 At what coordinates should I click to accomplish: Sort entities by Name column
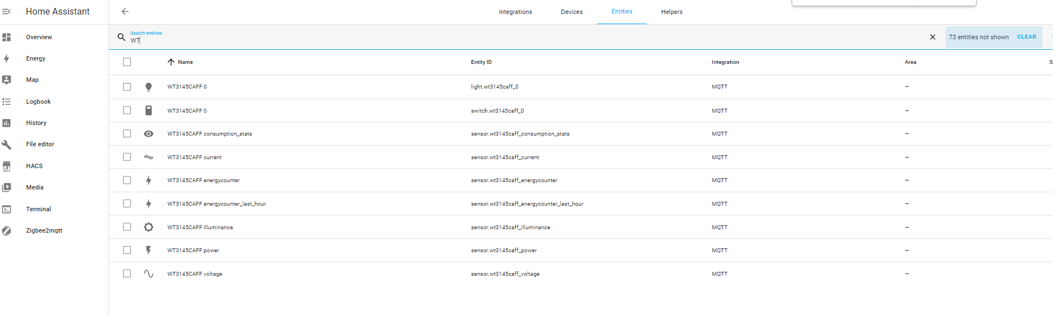[185, 62]
